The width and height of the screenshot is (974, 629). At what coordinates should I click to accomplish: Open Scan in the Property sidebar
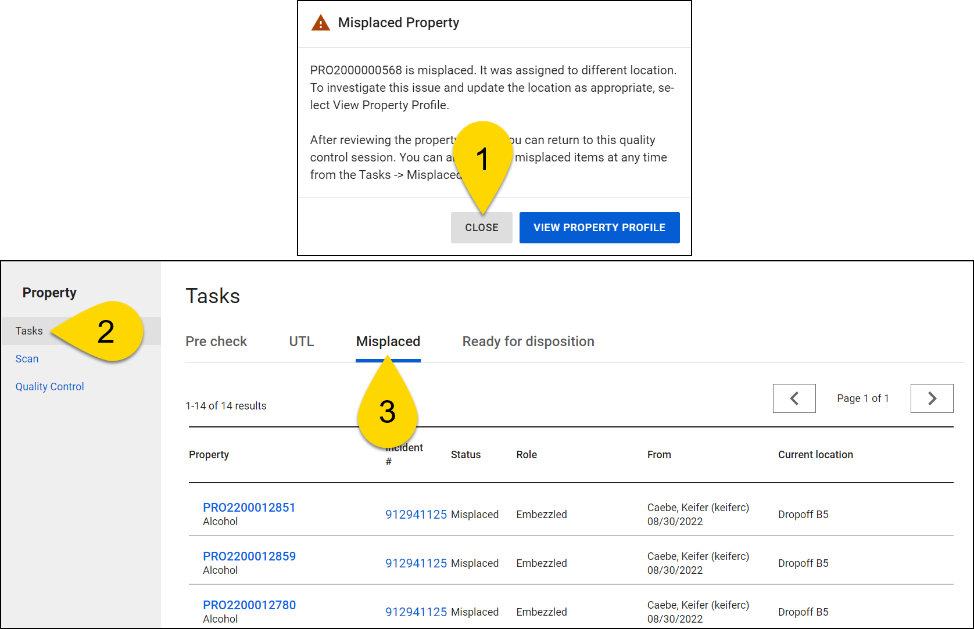(27, 359)
